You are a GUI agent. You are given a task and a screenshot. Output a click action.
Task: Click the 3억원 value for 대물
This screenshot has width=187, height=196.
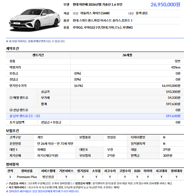(x=167, y=150)
